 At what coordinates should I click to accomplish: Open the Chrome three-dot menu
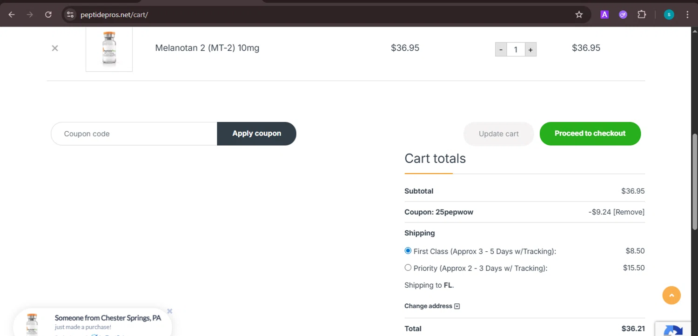click(x=687, y=14)
